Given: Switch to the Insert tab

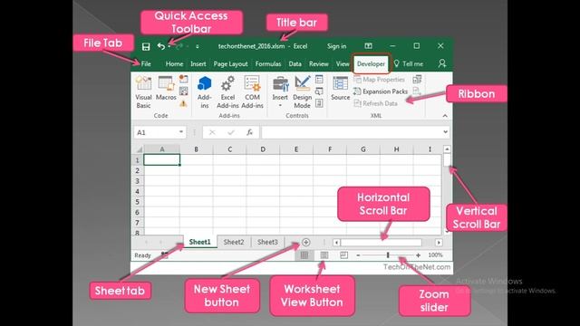Looking at the screenshot, I should [x=198, y=64].
